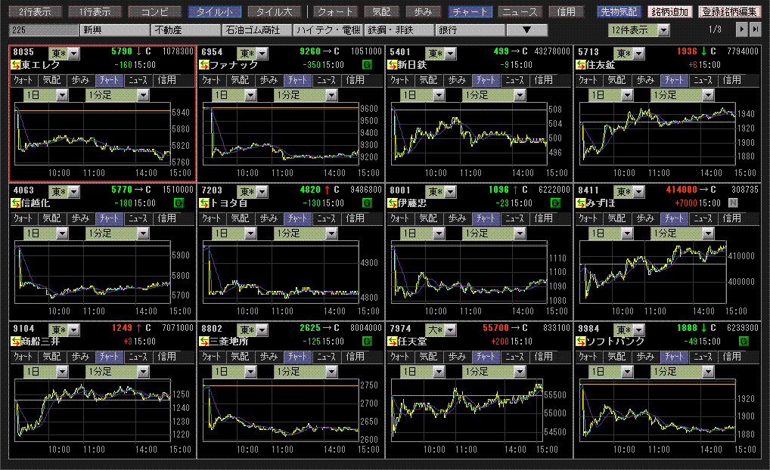The image size is (770, 470).
Task: Select the 石油ゴム商社 category tab
Action: [257, 30]
